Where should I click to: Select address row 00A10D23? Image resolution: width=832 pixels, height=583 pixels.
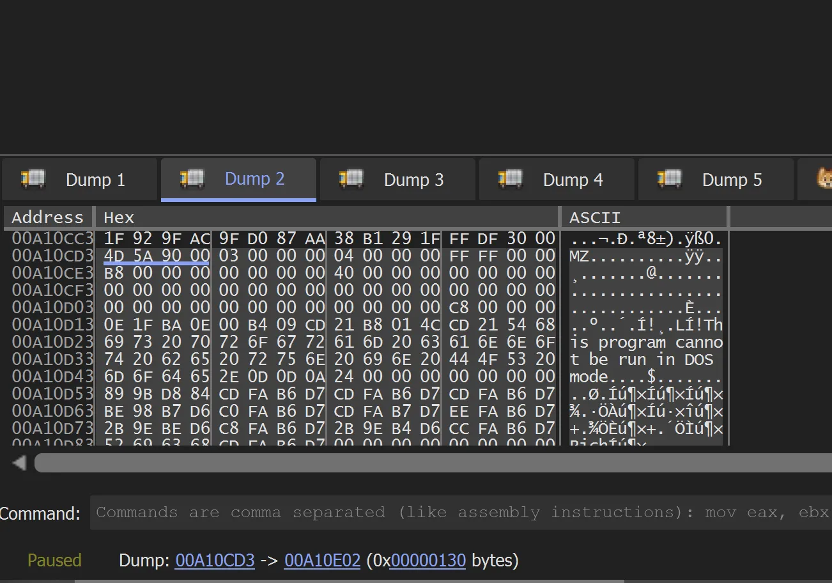point(53,342)
